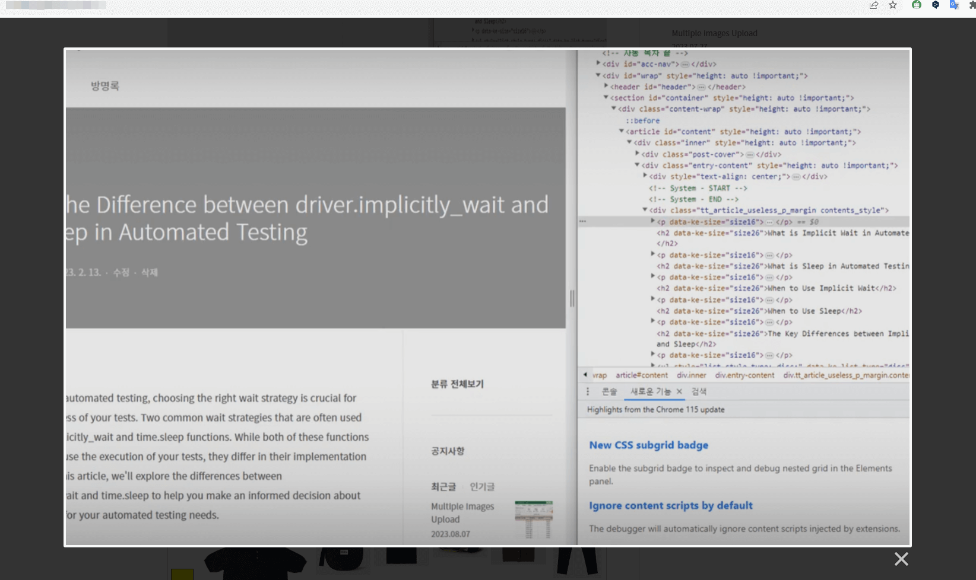Click 'Multiple Images Upload' in the dimmed background page
This screenshot has height=580, width=976.
point(714,33)
